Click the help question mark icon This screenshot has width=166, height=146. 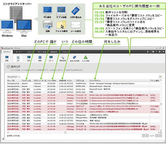point(156,52)
